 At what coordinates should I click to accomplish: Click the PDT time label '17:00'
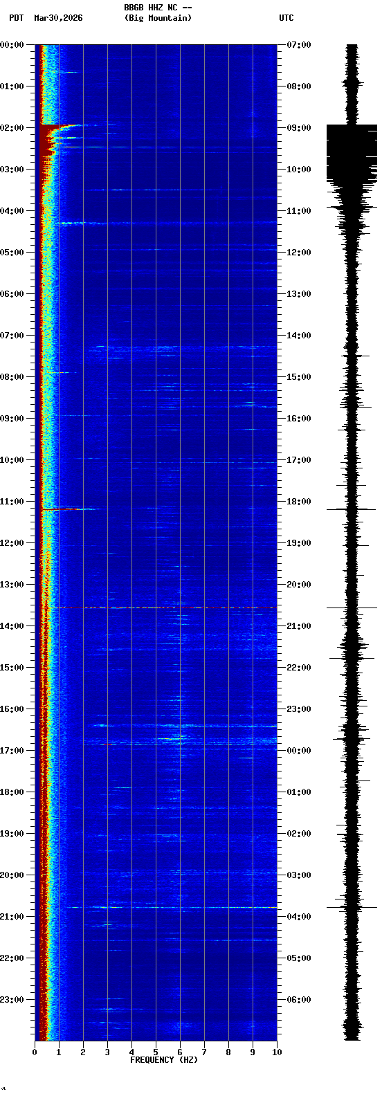tap(12, 751)
